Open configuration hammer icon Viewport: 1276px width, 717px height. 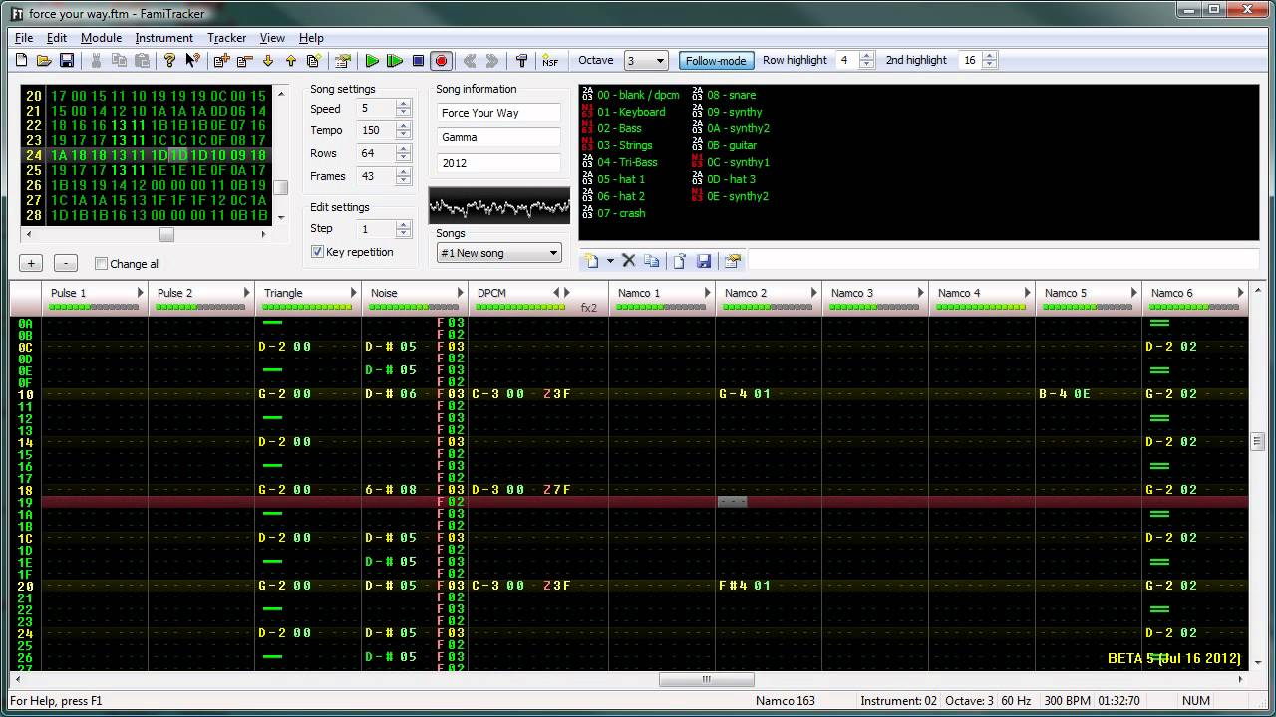(x=521, y=61)
